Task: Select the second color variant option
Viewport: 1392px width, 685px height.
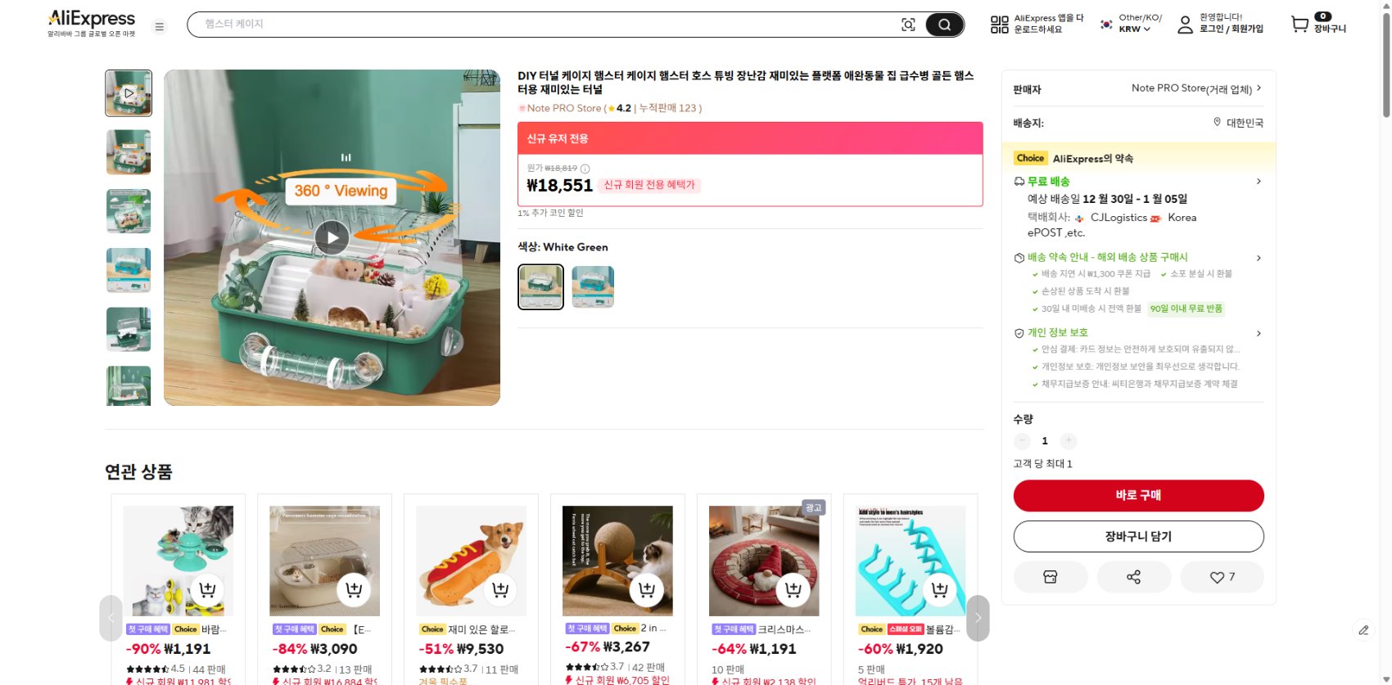Action: pyautogui.click(x=592, y=286)
